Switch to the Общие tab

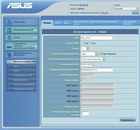(47, 23)
